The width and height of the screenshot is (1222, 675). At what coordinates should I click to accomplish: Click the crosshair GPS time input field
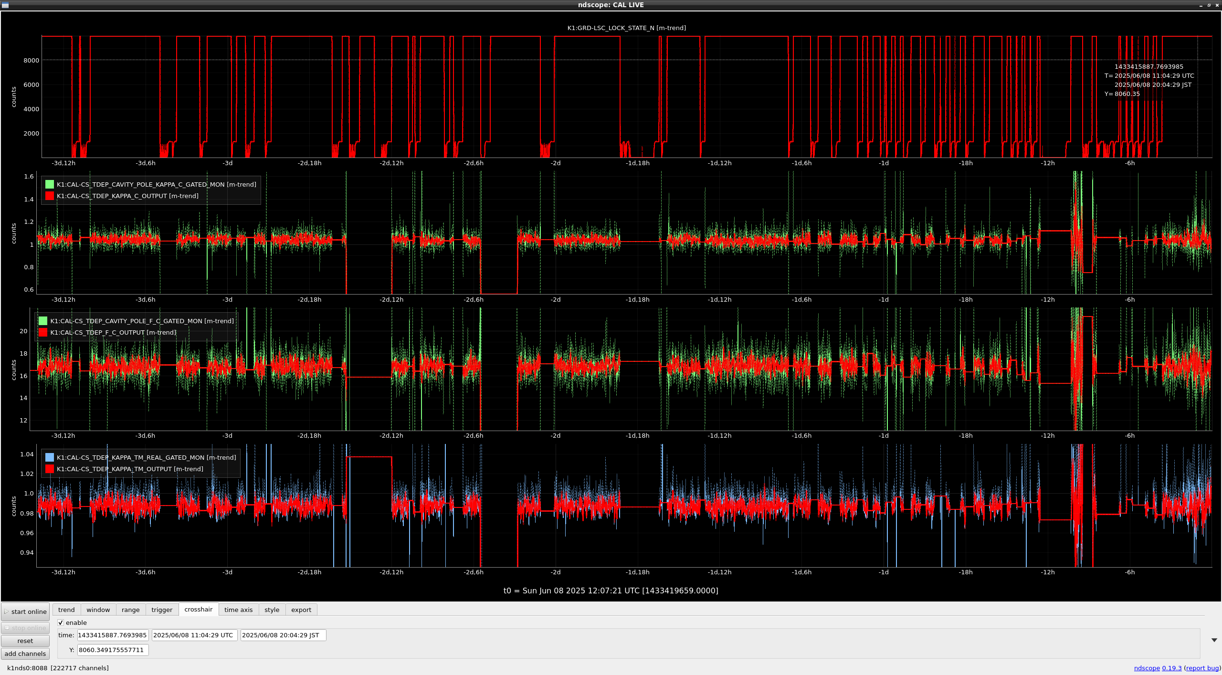[x=113, y=635]
